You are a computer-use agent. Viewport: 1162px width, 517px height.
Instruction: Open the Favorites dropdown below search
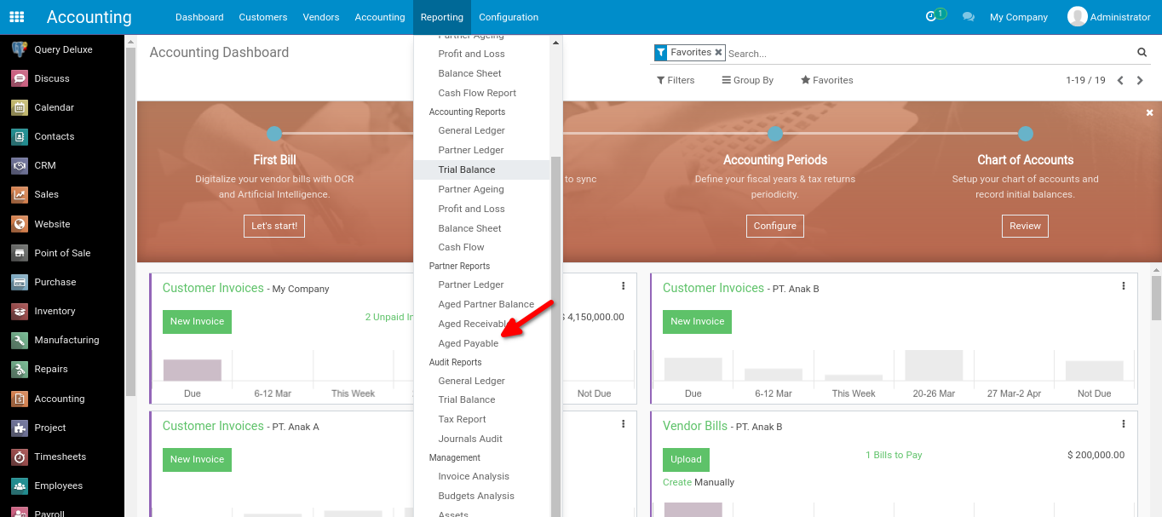[x=826, y=80]
